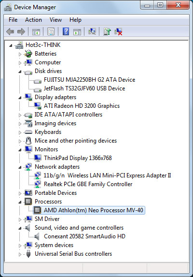
Task: Select Realtek PCIe GBE Family Controller
Action: point(88,184)
